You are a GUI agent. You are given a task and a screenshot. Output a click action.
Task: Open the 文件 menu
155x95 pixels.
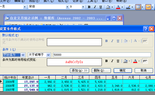(x=5, y=1)
